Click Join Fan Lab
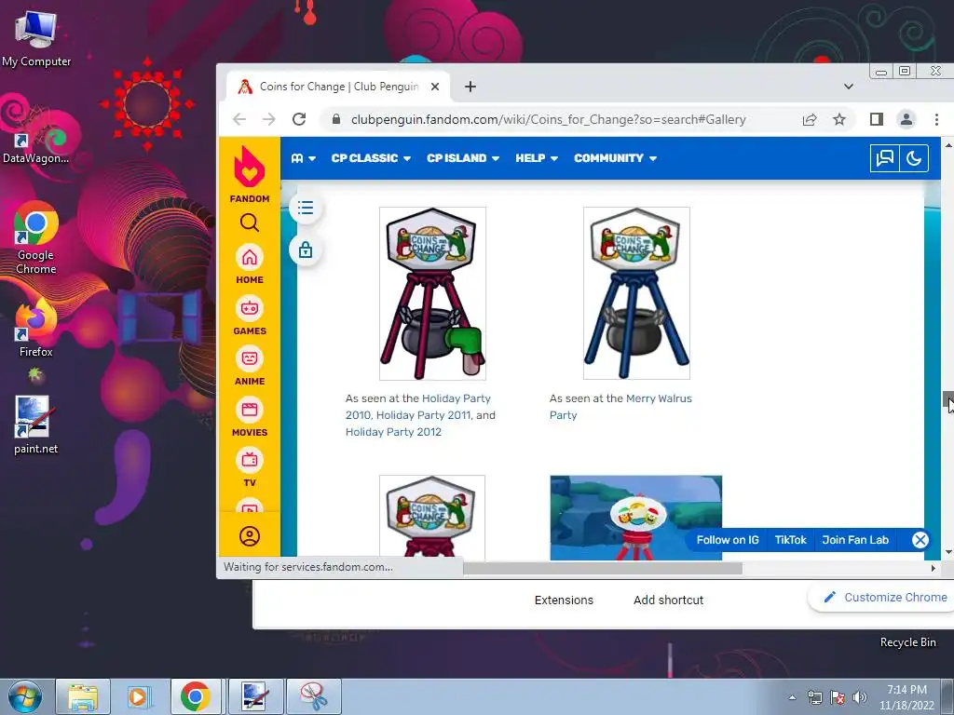Screen dimensions: 954x715 pyautogui.click(x=855, y=540)
